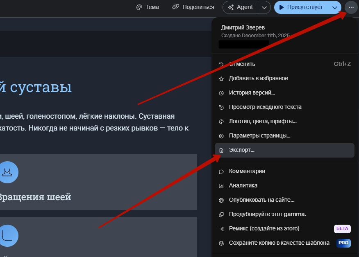Choose Просмотр исходного текста menu item
Screen dimensions: 359x257
(x=265, y=107)
